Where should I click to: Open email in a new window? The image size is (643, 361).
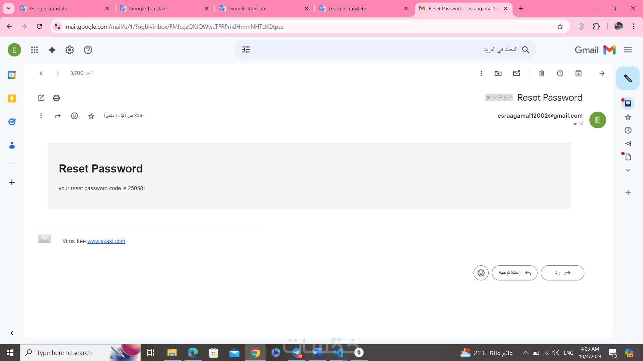tap(41, 98)
